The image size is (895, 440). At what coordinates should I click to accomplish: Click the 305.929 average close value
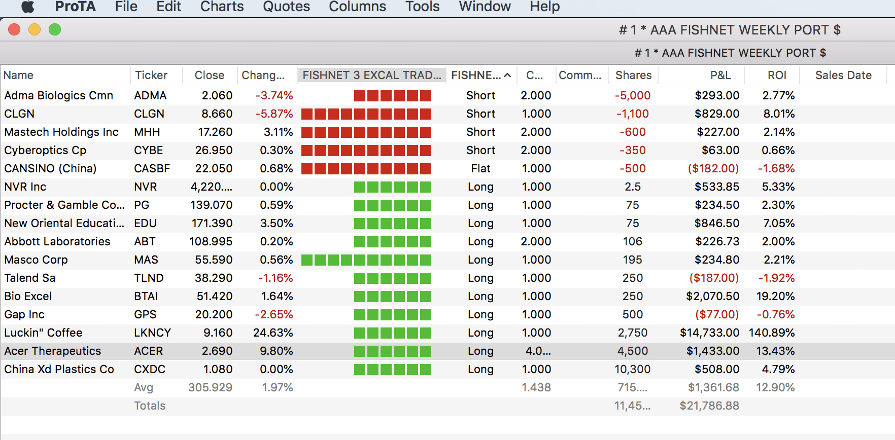[210, 387]
